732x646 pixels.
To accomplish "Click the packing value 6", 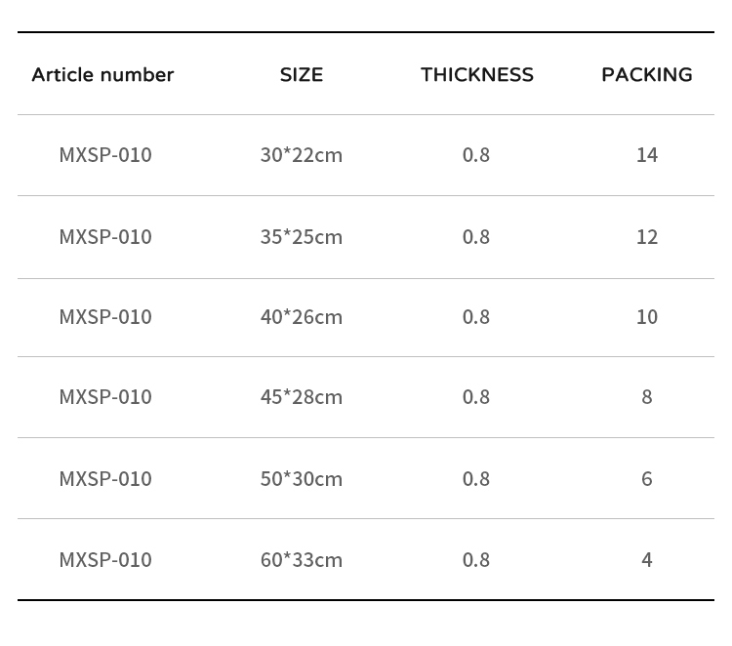I will click(646, 479).
